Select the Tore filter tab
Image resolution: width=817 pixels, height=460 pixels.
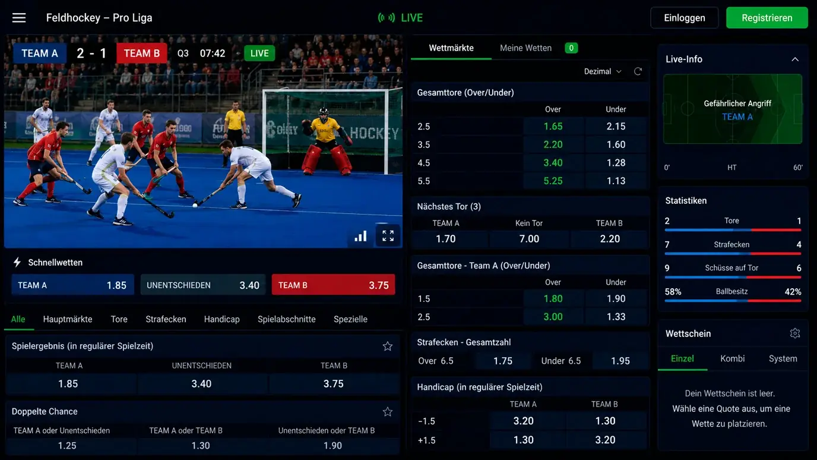[x=119, y=319]
